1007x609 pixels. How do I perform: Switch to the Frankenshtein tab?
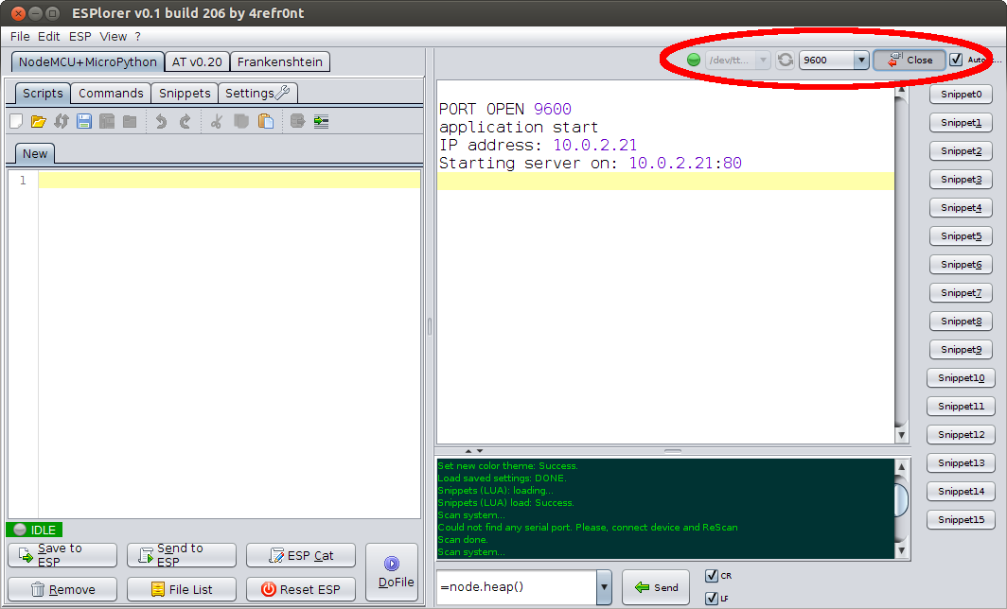point(280,61)
